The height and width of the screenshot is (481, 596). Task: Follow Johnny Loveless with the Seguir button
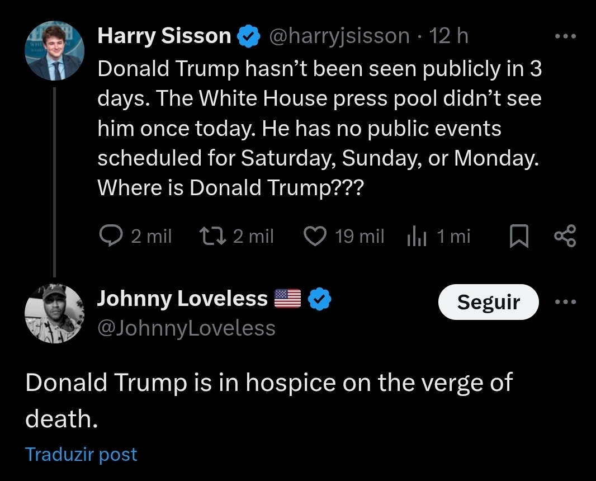(x=488, y=302)
